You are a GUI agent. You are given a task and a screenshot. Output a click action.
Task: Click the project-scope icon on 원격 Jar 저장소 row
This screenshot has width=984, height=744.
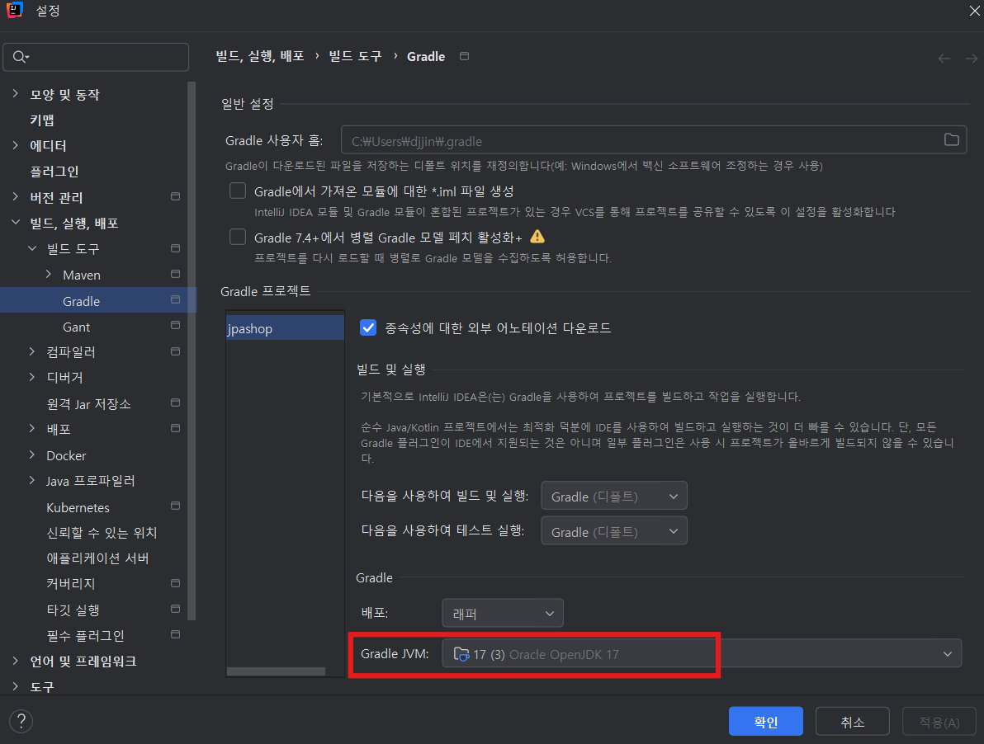click(176, 403)
